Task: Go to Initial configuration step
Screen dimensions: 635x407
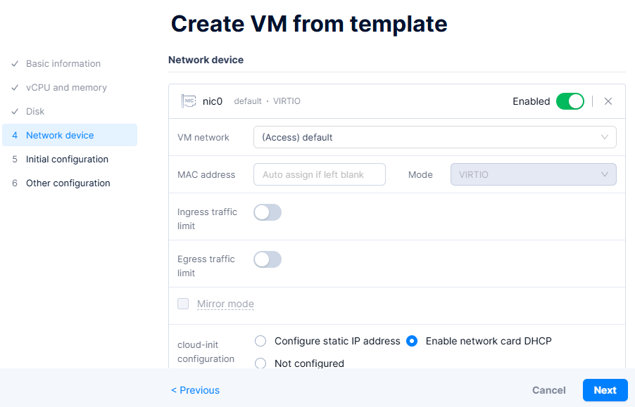Action: click(67, 160)
